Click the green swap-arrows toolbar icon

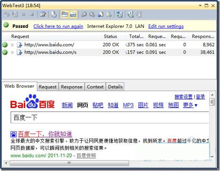pos(120,14)
